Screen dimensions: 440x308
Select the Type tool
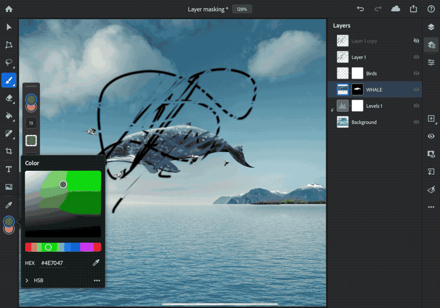8,169
